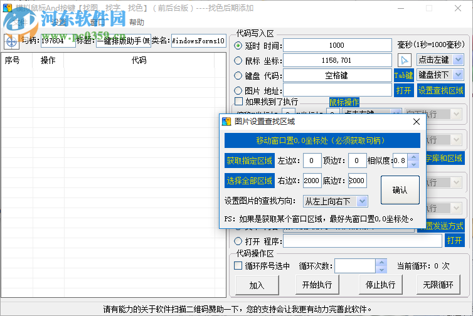
Task: Click the 开始执行 button
Action: pyautogui.click(x=317, y=285)
